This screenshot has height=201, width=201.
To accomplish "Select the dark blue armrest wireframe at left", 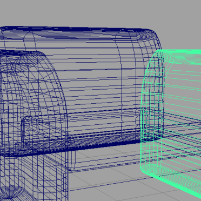I will [x=33, y=126].
